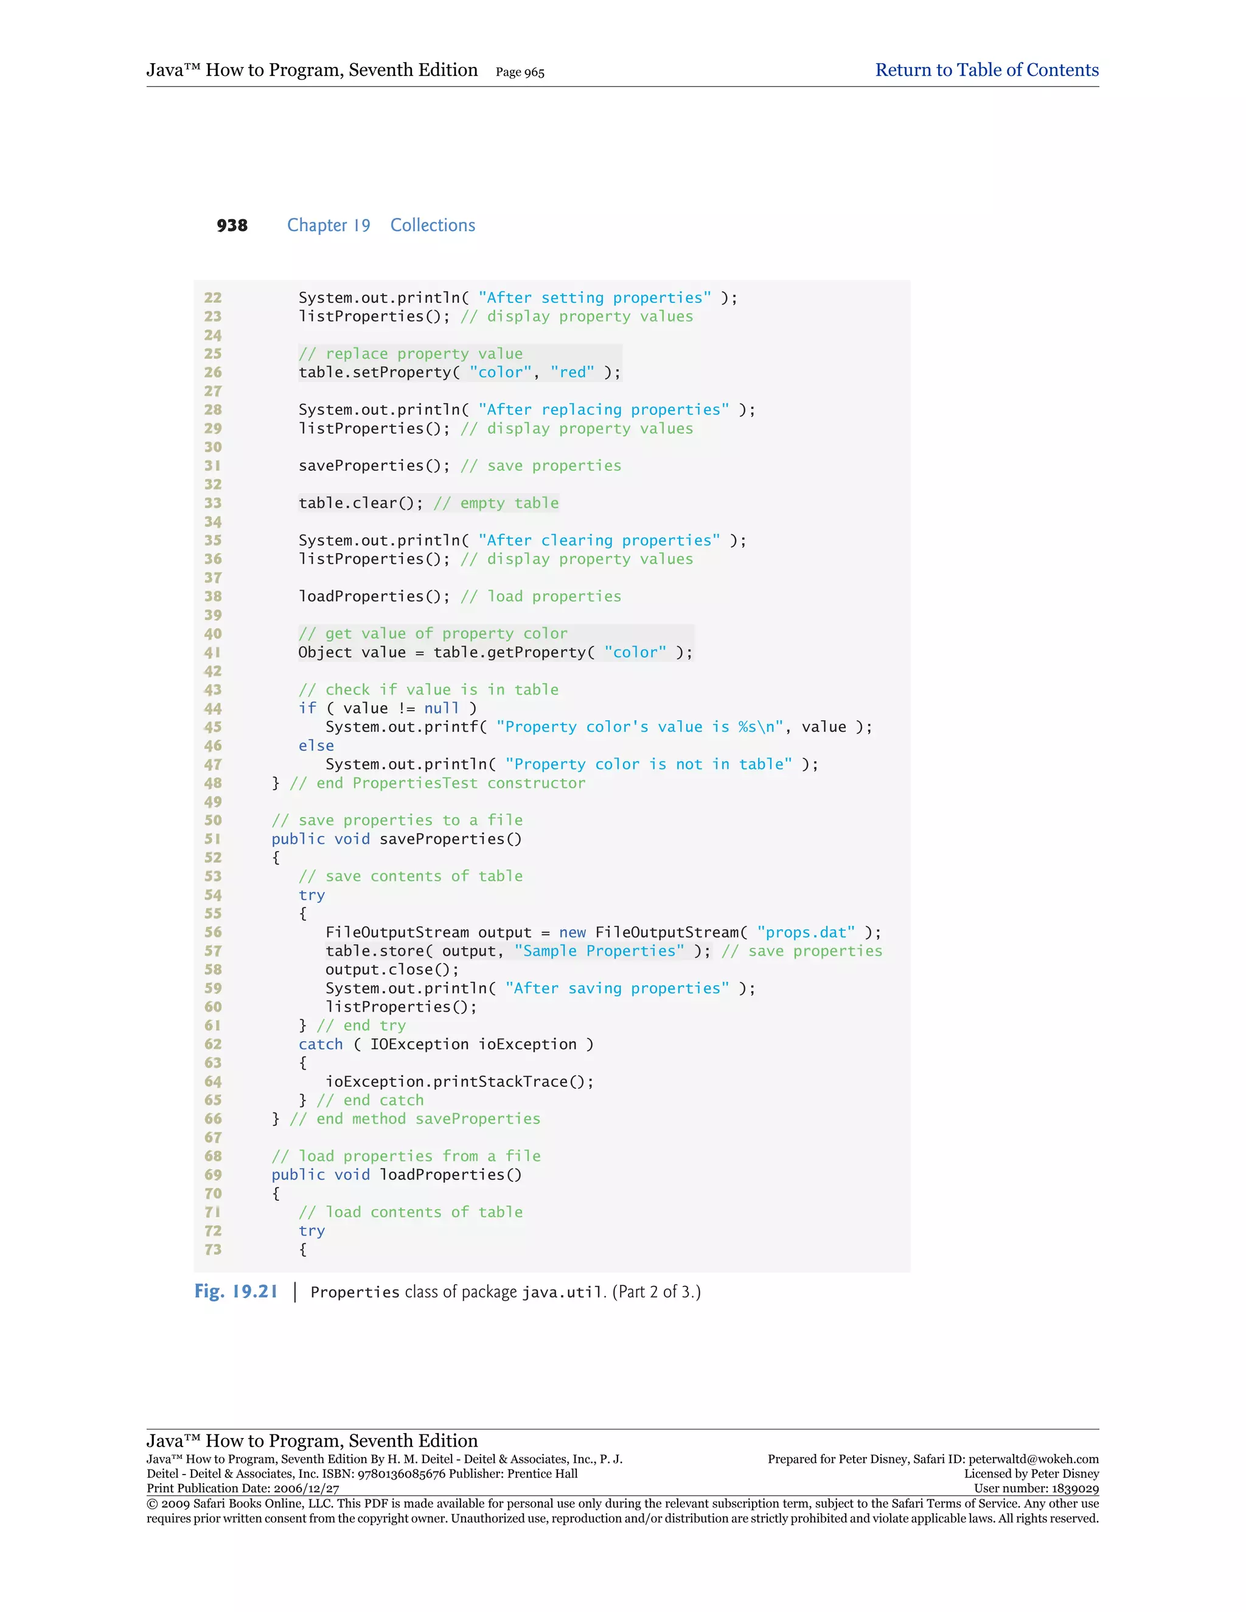
Task: Click the Page 965 header text
Action: [x=520, y=72]
